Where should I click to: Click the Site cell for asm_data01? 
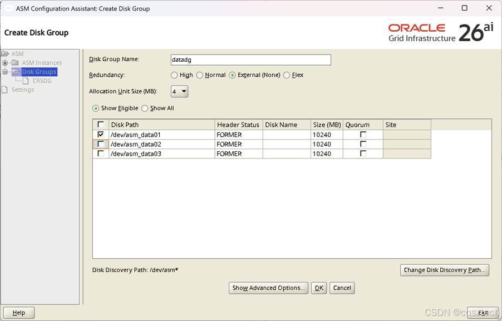pos(407,135)
